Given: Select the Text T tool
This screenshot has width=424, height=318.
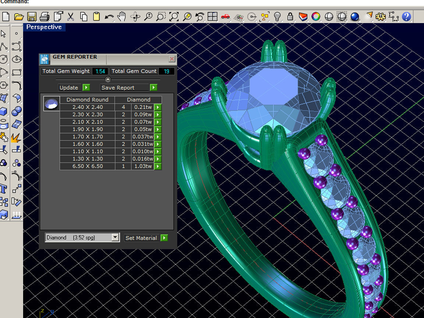Looking at the screenshot, I should (4, 189).
